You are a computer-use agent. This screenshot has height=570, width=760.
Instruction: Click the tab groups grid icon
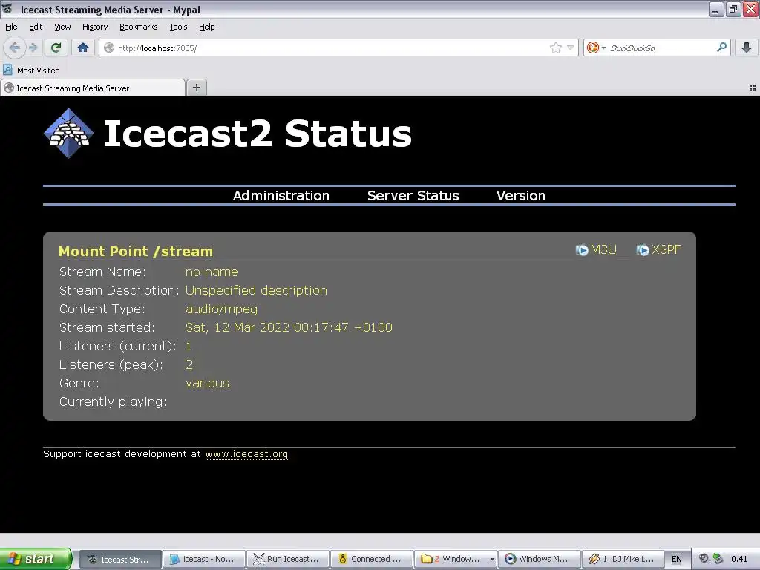tap(753, 88)
